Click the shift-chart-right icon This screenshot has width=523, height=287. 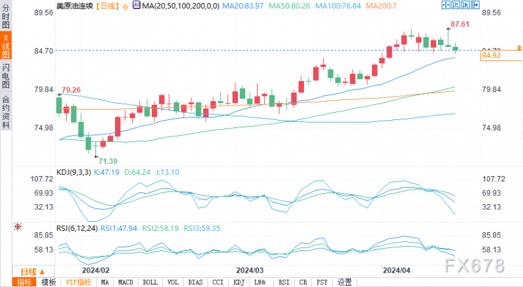click(465, 5)
